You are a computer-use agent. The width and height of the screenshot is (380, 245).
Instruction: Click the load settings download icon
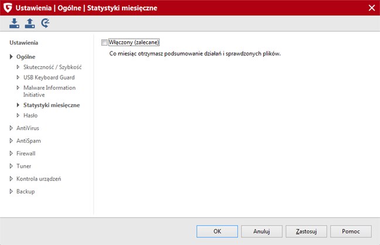[x=14, y=23]
